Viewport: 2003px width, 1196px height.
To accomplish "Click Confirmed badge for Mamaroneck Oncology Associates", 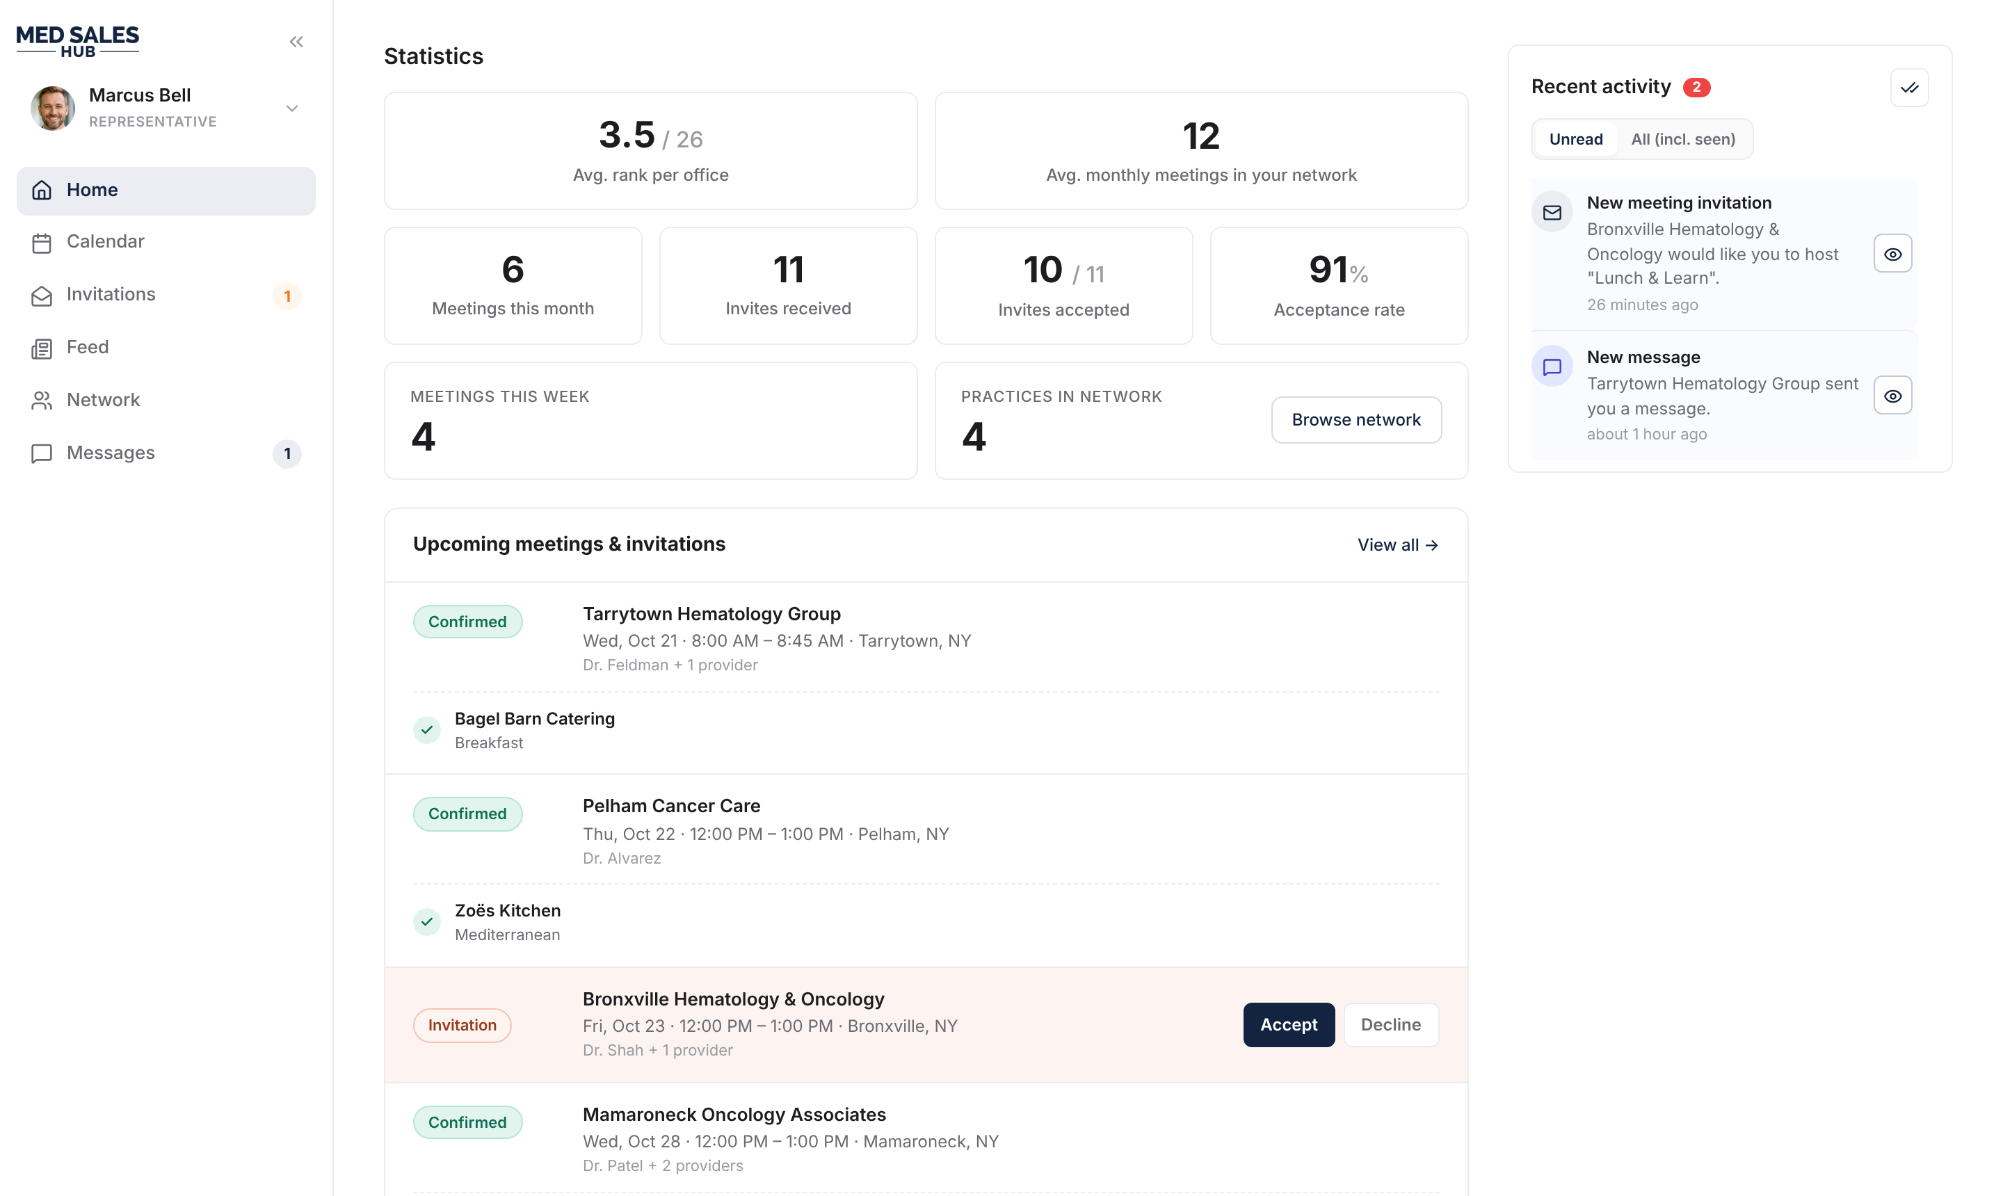I will click(x=467, y=1123).
